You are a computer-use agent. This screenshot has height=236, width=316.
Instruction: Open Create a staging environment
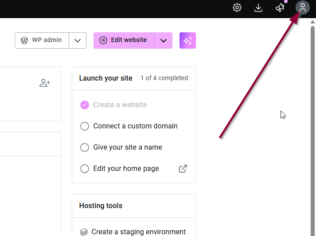138,232
